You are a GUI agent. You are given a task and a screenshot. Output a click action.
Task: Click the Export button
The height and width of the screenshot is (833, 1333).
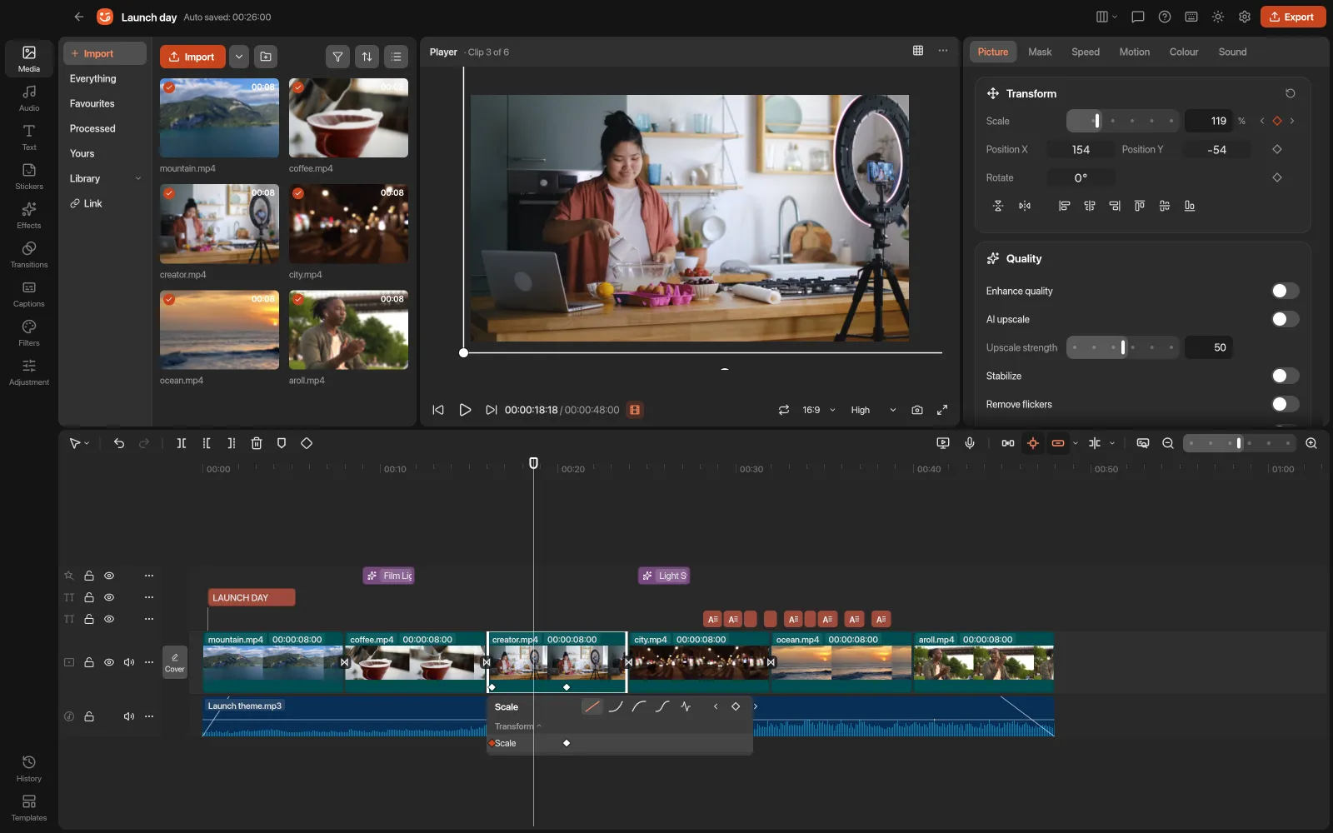click(1293, 17)
